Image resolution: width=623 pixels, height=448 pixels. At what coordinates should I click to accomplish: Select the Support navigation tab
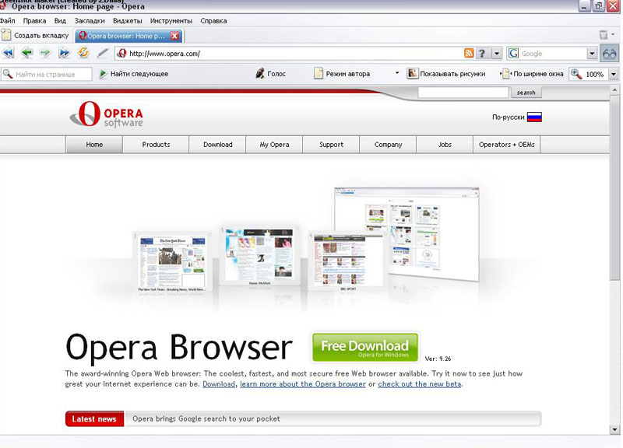pos(331,145)
